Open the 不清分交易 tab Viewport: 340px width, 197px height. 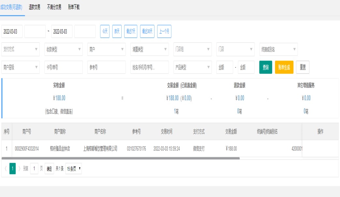[x=54, y=7]
